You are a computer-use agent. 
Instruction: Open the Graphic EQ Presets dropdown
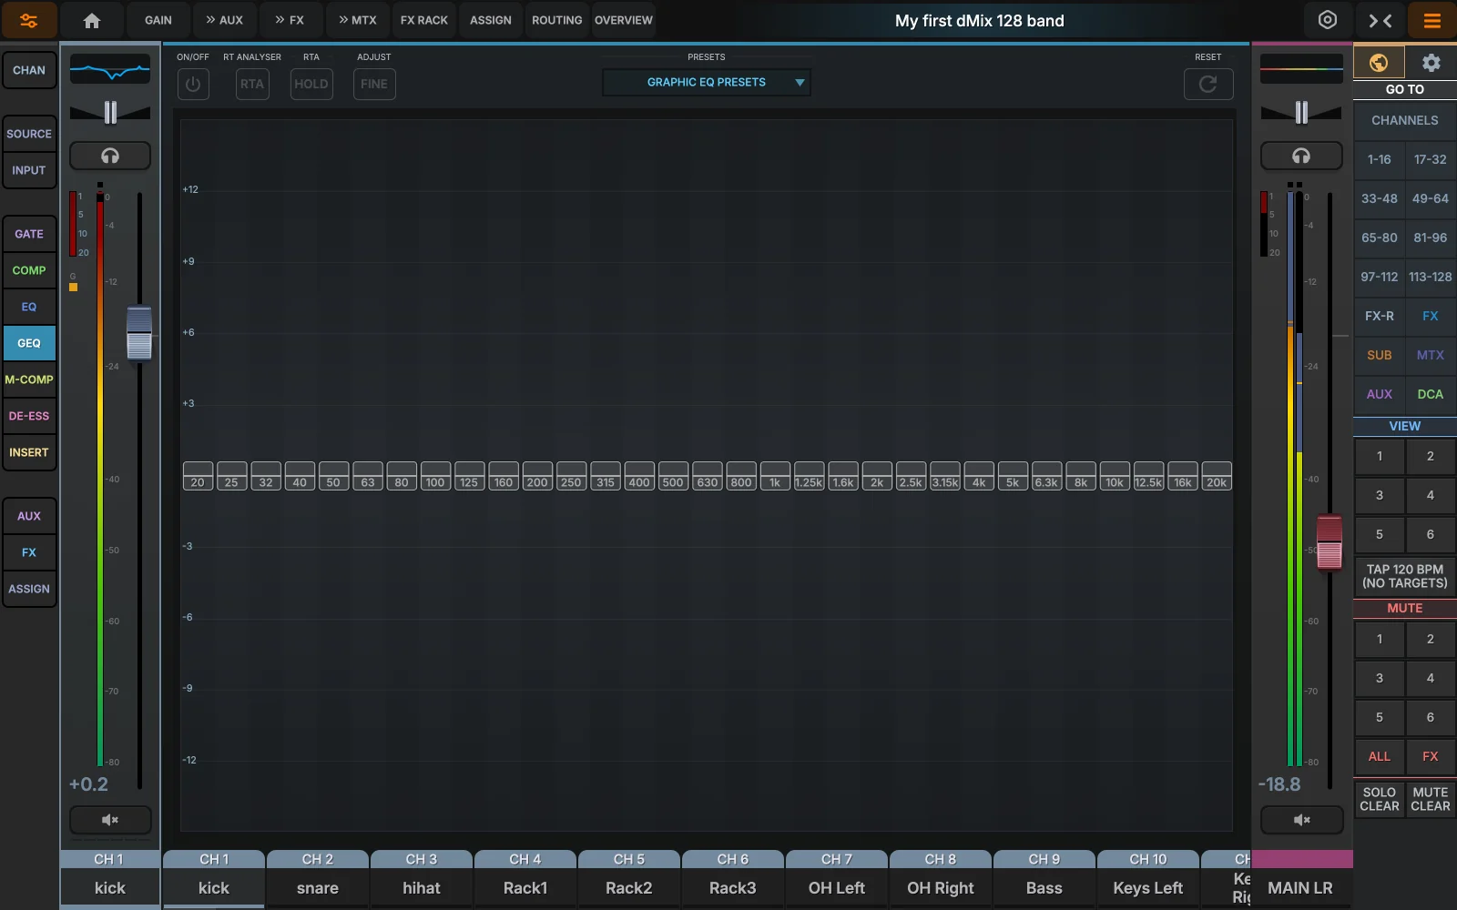(x=707, y=82)
